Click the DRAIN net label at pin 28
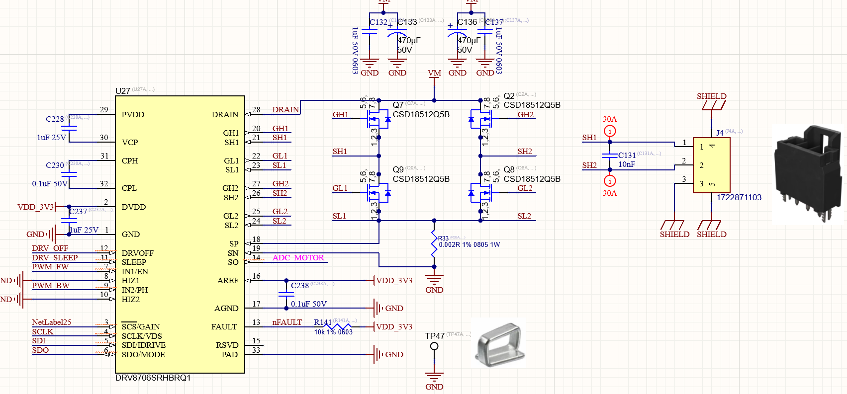Image resolution: width=847 pixels, height=394 pixels. click(285, 110)
